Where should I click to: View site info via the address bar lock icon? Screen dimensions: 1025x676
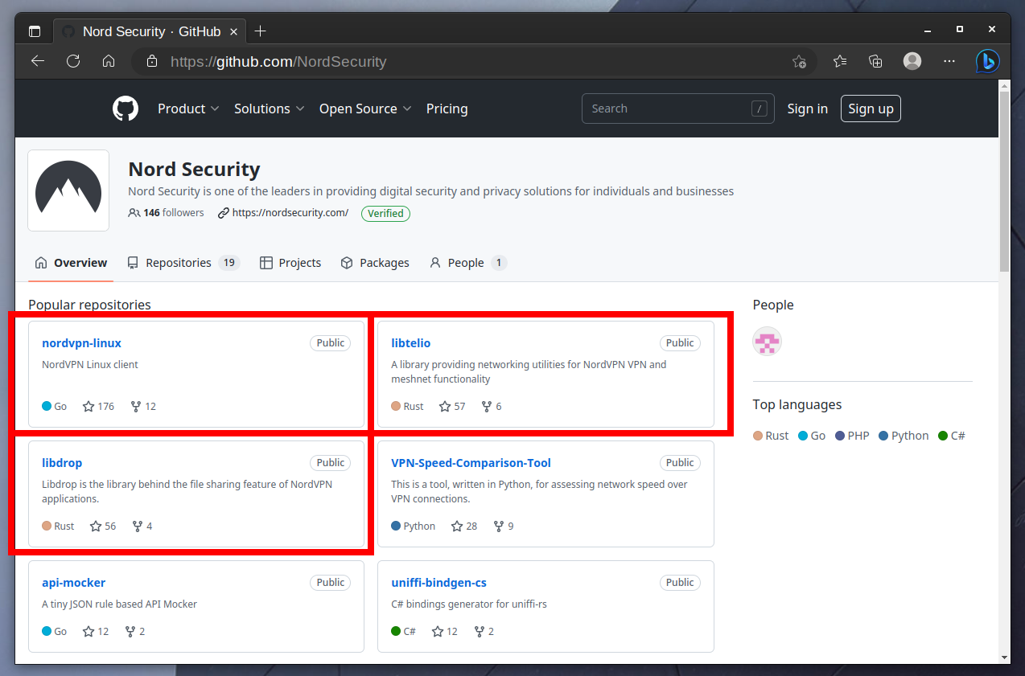pyautogui.click(x=151, y=61)
